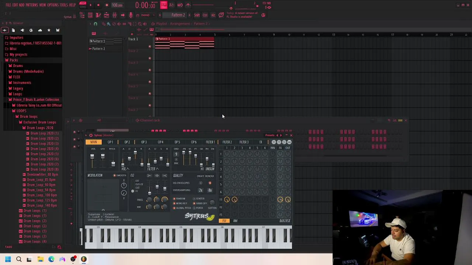
Task: Mute Track 1 in the playlist
Action: coord(150,46)
